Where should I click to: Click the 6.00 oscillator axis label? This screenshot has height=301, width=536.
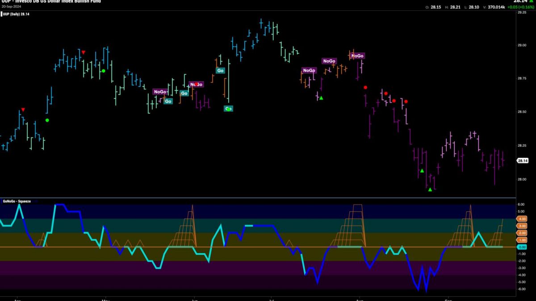pos(522,205)
